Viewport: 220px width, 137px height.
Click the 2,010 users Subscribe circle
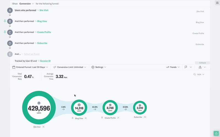(140, 108)
